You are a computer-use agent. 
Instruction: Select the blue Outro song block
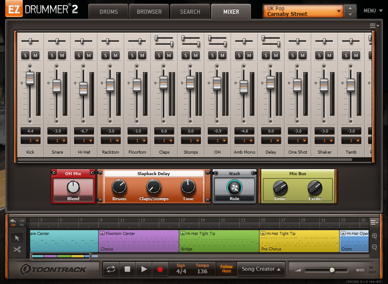tap(354, 241)
